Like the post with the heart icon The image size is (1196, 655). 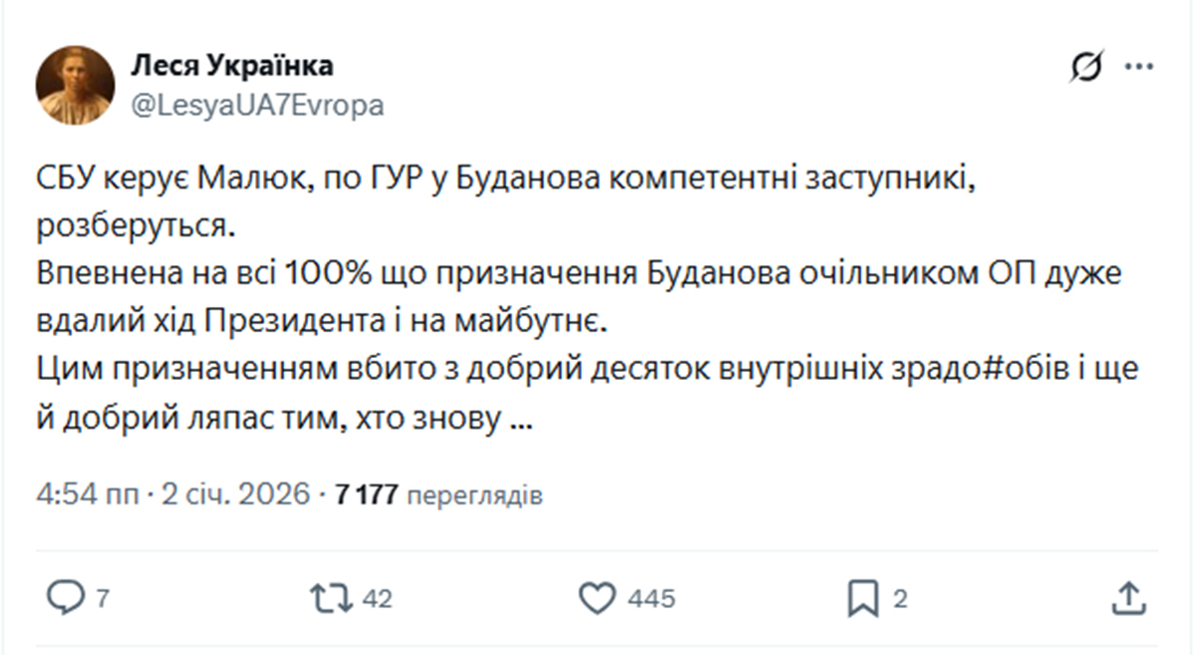coord(597,598)
